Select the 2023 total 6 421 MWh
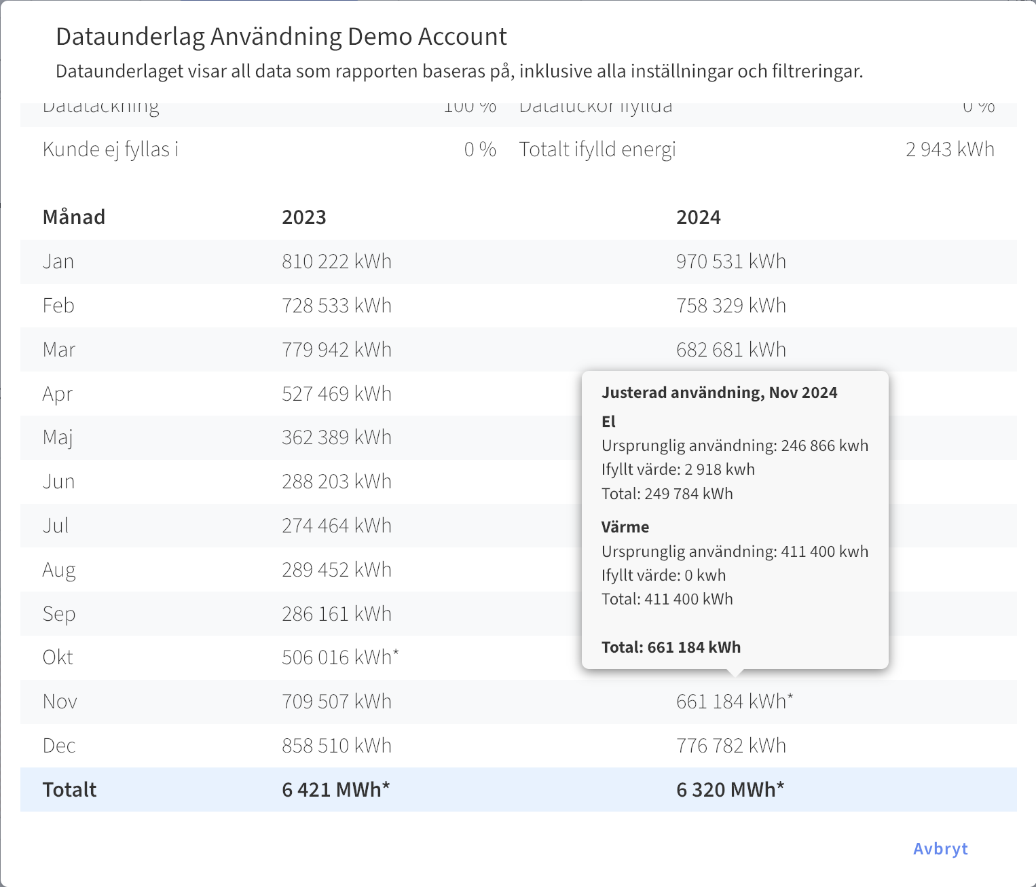Image resolution: width=1036 pixels, height=887 pixels. pos(335,789)
